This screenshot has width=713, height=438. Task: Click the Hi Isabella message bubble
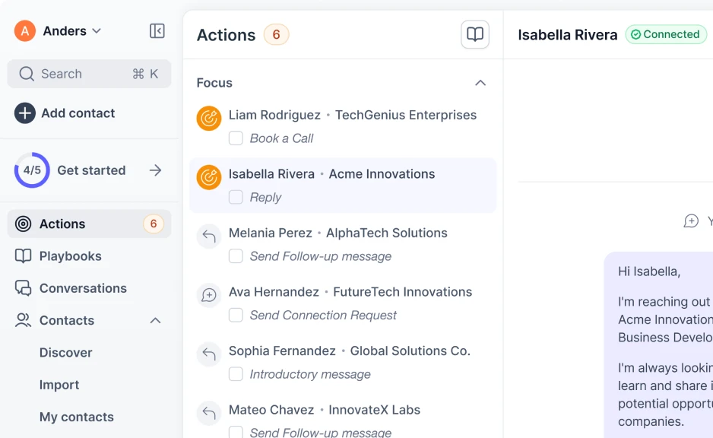659,346
